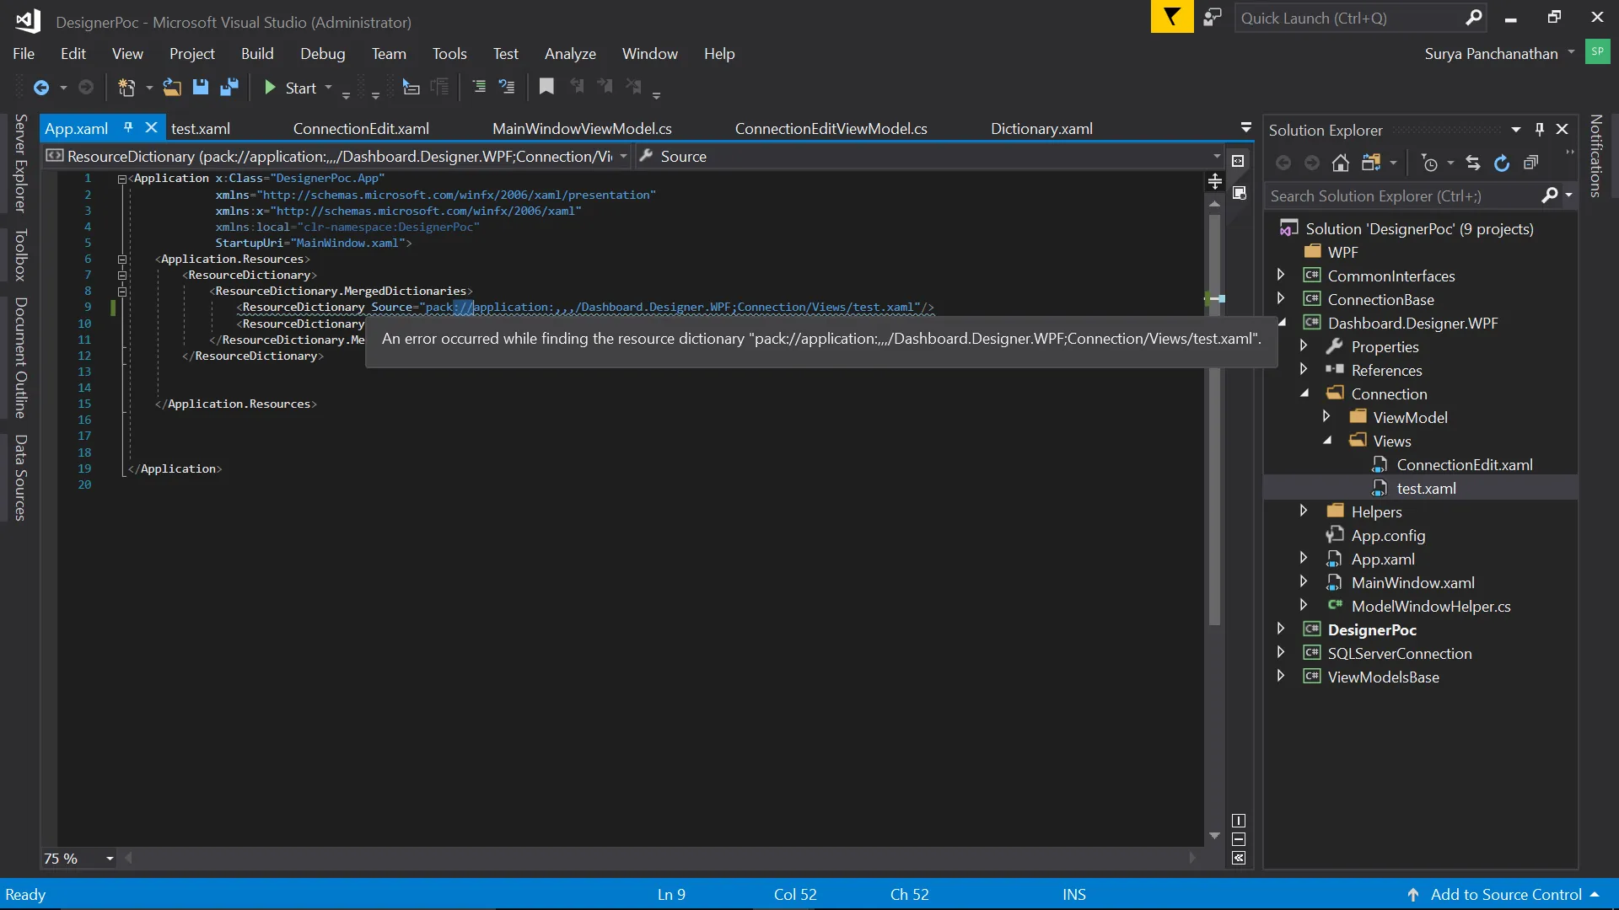Collapse the Views folder node
Screen dimensions: 1619x910
(x=1327, y=441)
